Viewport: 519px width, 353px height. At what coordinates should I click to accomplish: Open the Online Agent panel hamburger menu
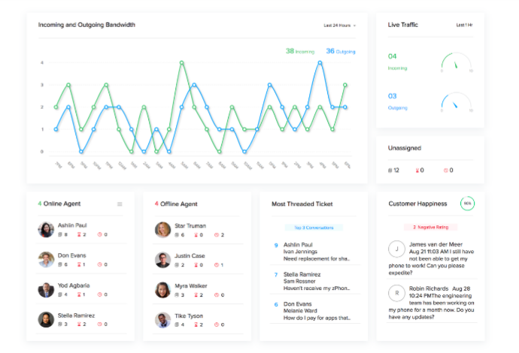(x=120, y=204)
